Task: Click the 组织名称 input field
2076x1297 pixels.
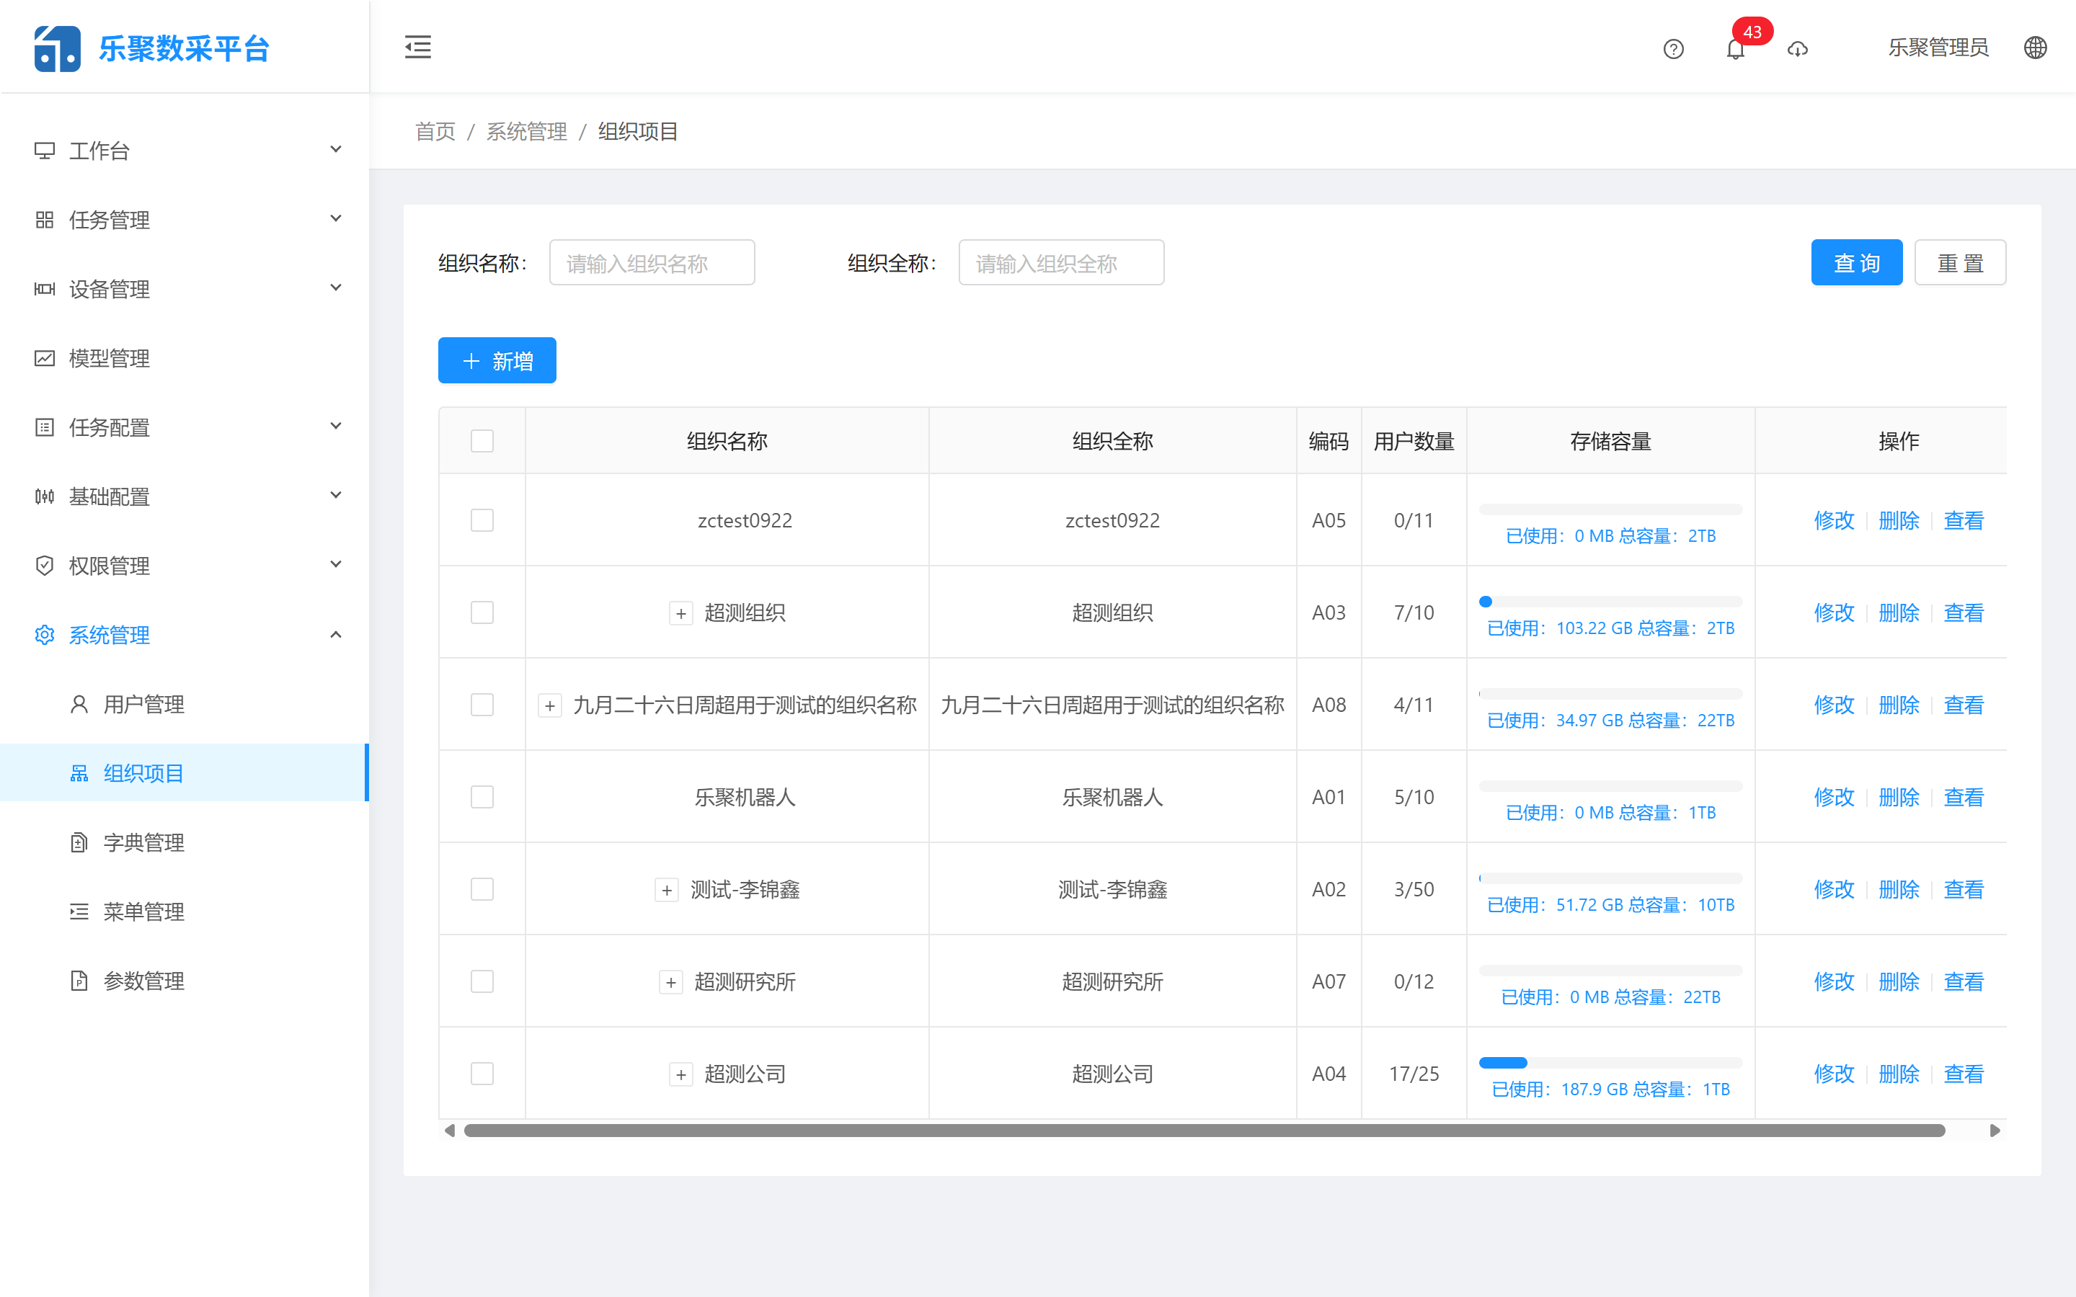Action: coord(651,262)
